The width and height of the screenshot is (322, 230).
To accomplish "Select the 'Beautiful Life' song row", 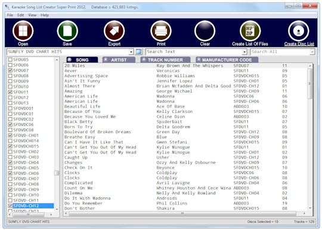I will pos(185,106).
